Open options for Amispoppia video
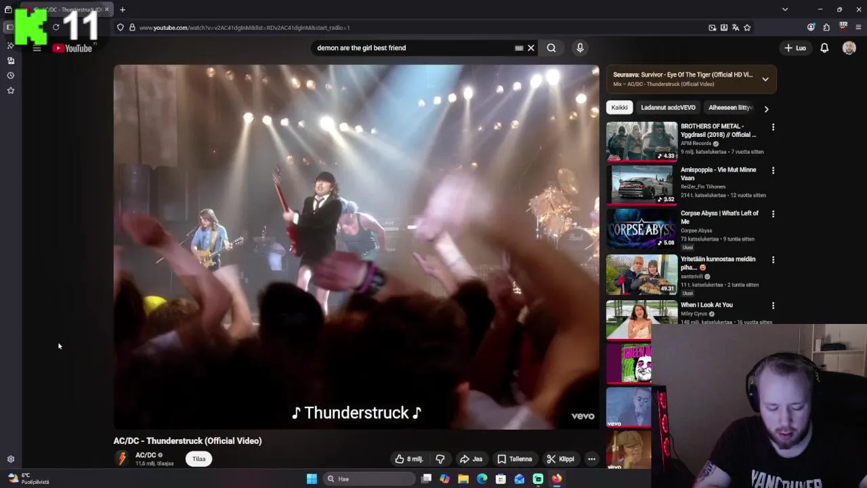The image size is (867, 488). [x=773, y=170]
